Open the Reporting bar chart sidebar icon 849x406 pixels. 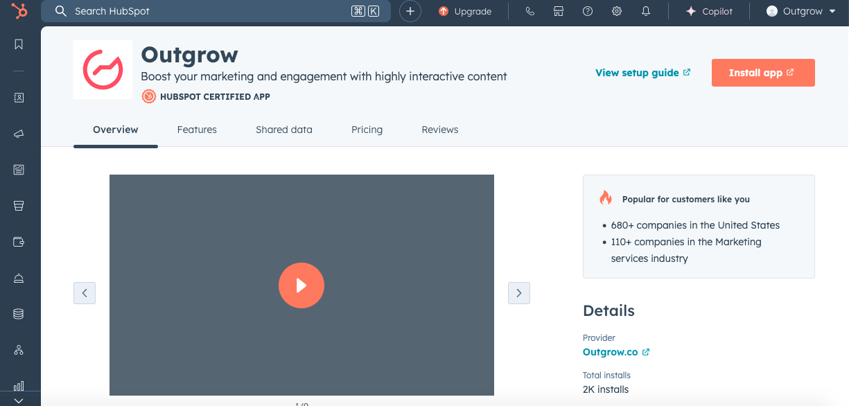coord(19,386)
